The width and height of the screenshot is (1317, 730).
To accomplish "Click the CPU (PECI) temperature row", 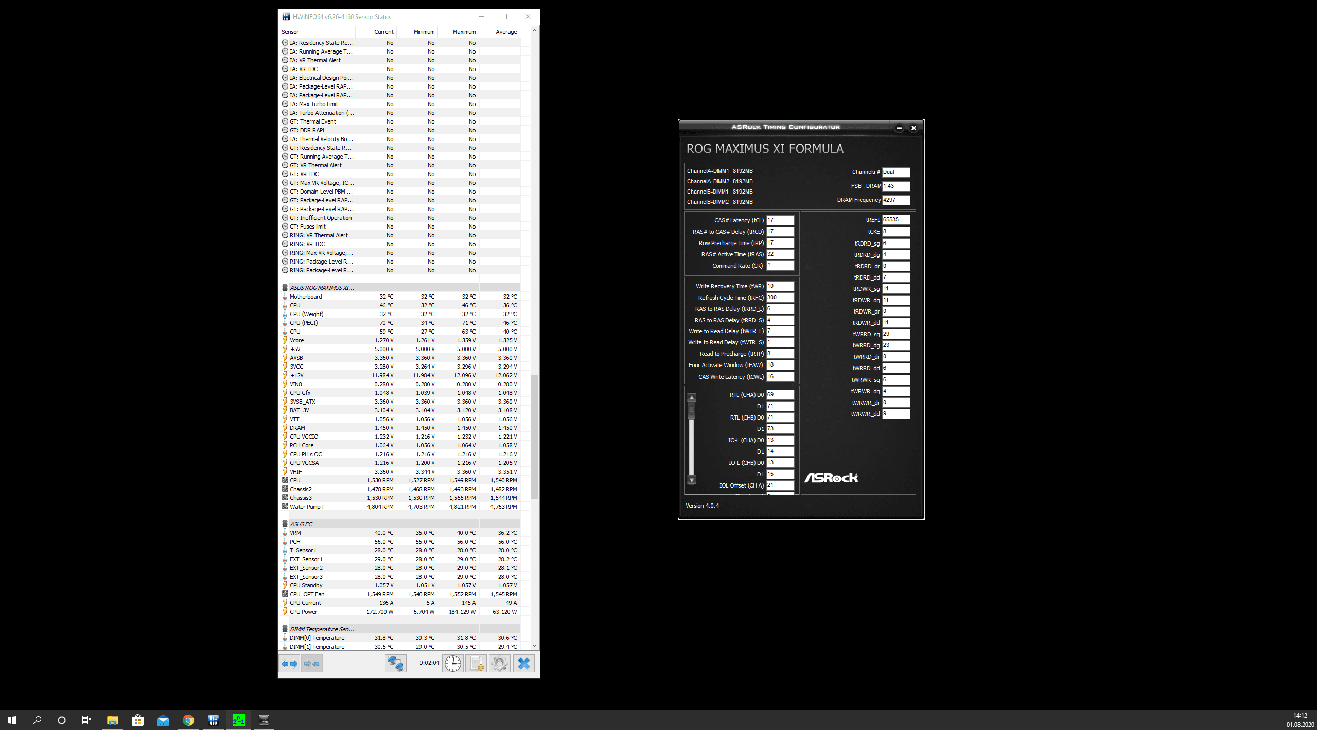I will [x=399, y=323].
